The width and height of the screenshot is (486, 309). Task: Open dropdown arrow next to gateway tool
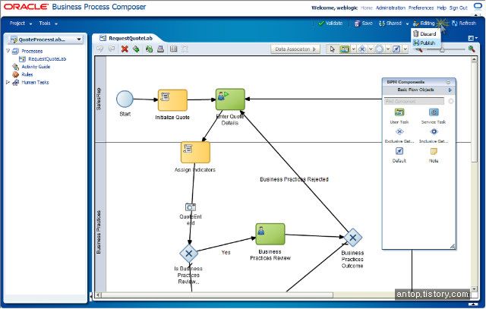coord(371,49)
